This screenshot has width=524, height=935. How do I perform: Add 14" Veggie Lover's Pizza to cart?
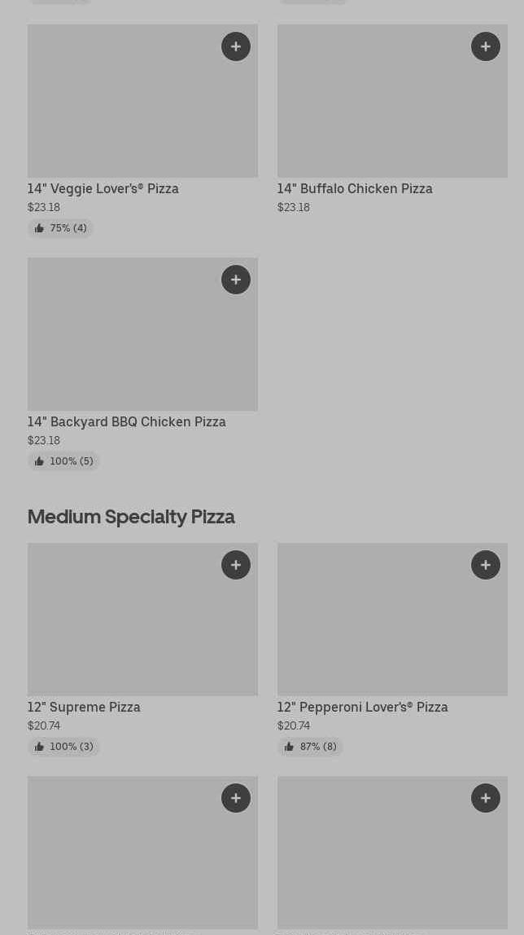(236, 46)
